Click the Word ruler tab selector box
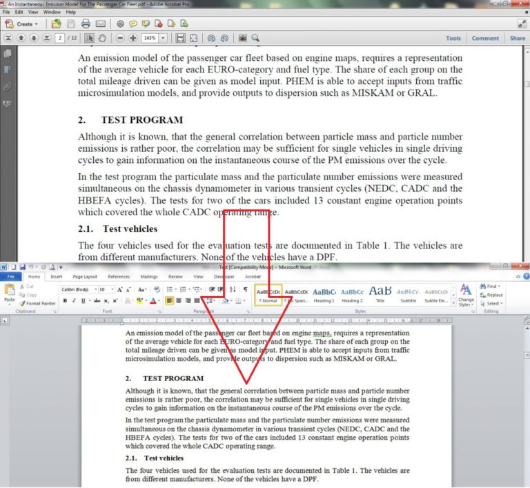Image resolution: width=530 pixels, height=488 pixels. click(x=5, y=320)
